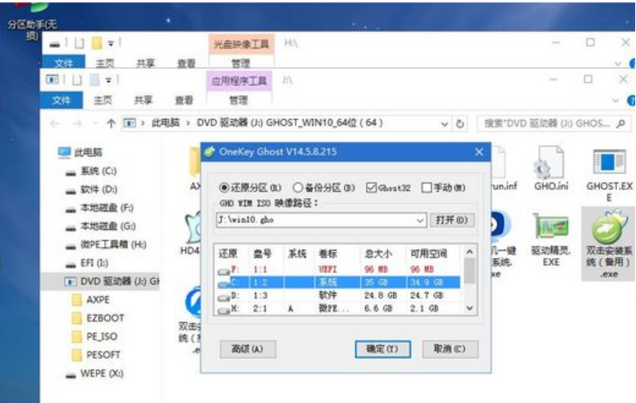Select the GHOST.EXE file icon
Viewport: 636px width, 403px height.
point(608,166)
